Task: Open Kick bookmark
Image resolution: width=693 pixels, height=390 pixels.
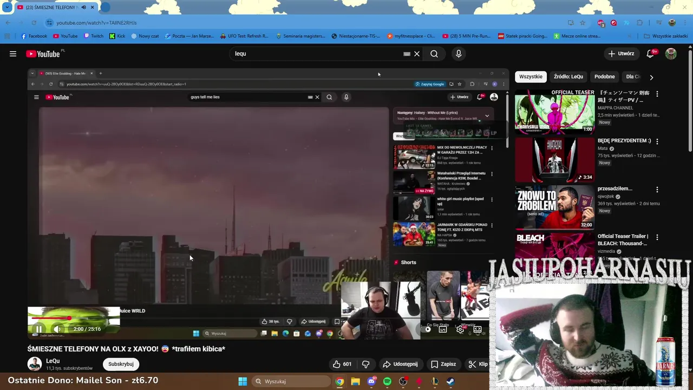Action: coord(117,36)
